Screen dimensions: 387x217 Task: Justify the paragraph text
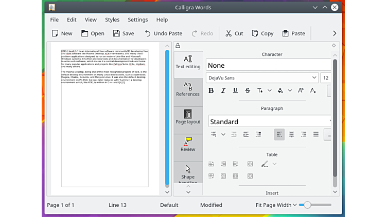point(316,134)
